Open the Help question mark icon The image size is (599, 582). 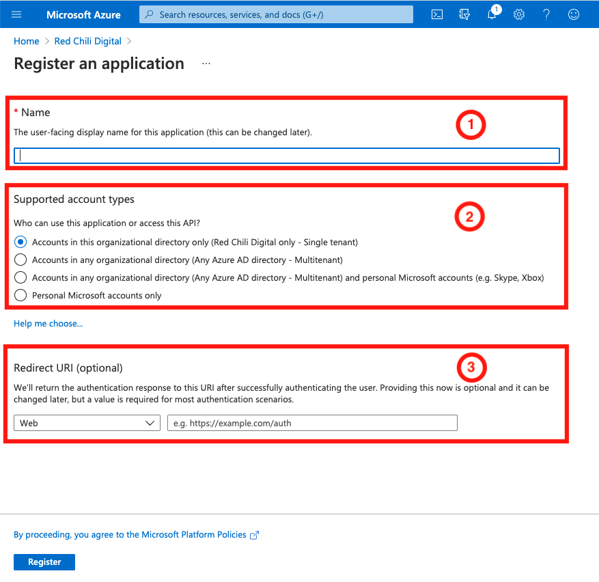(546, 14)
